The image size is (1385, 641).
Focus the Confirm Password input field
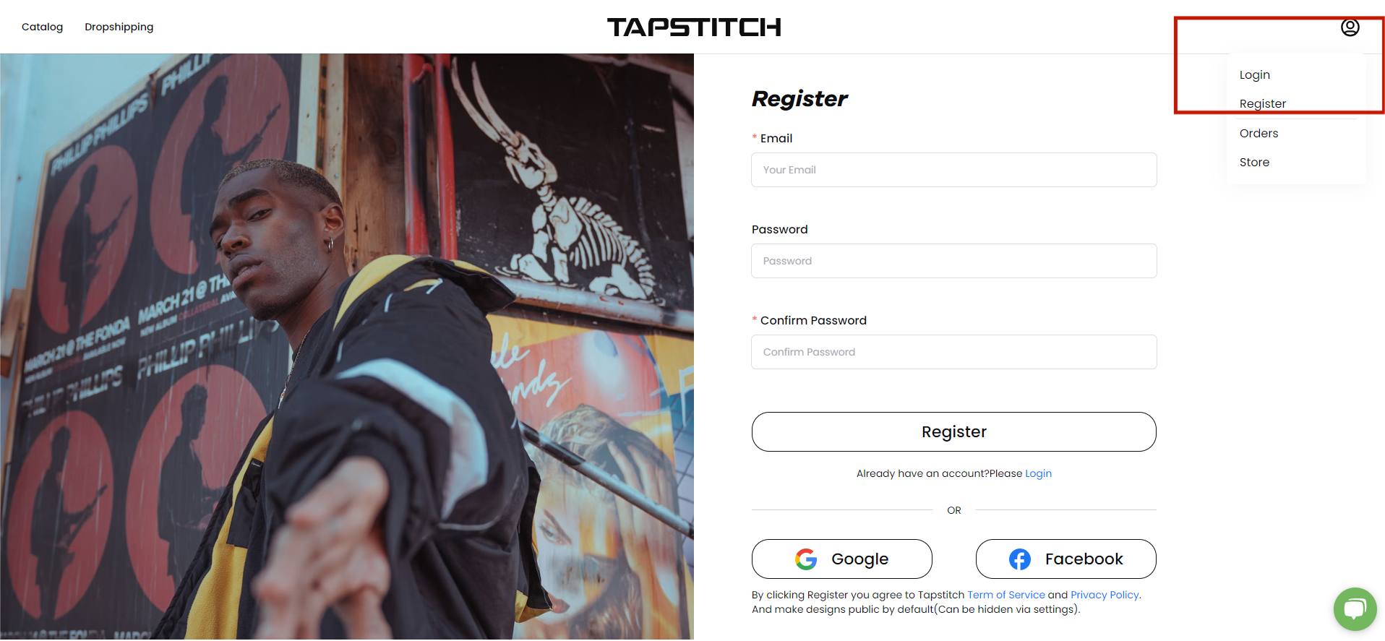tap(953, 352)
